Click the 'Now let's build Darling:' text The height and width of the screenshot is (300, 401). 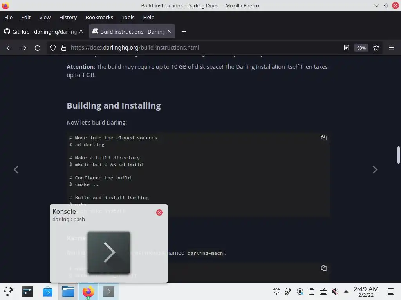(x=97, y=123)
